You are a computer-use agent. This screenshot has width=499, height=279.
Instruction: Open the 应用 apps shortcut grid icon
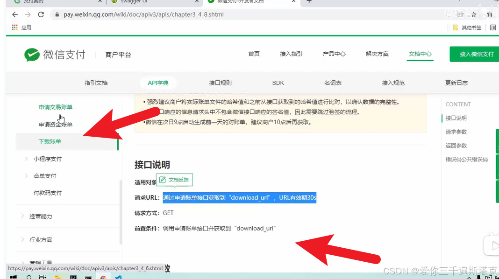pyautogui.click(x=14, y=28)
